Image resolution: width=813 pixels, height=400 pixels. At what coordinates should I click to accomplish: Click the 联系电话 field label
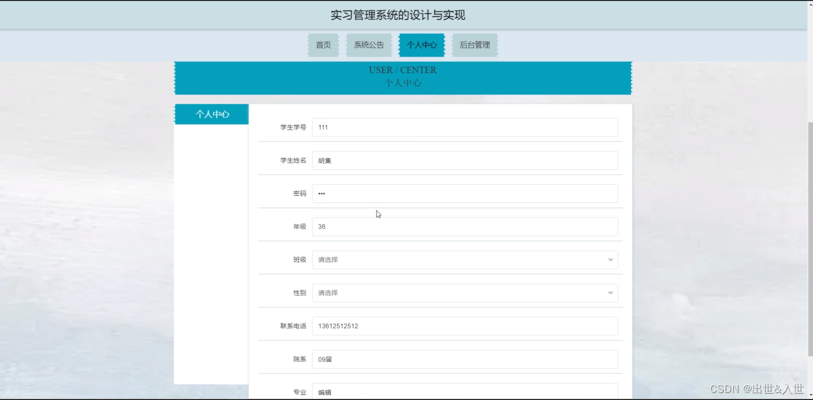293,326
